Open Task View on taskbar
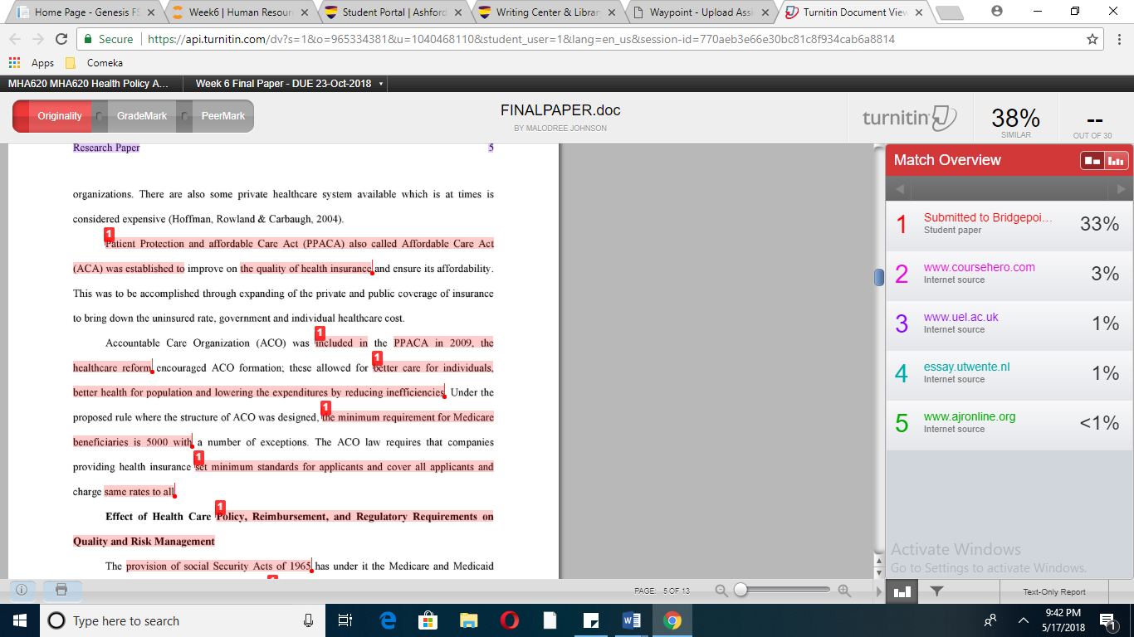This screenshot has height=637, width=1134. coord(346,620)
